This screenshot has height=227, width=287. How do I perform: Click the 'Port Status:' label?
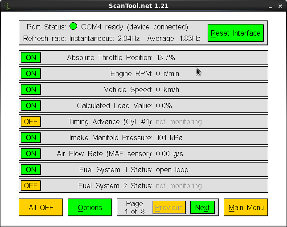coord(46,27)
